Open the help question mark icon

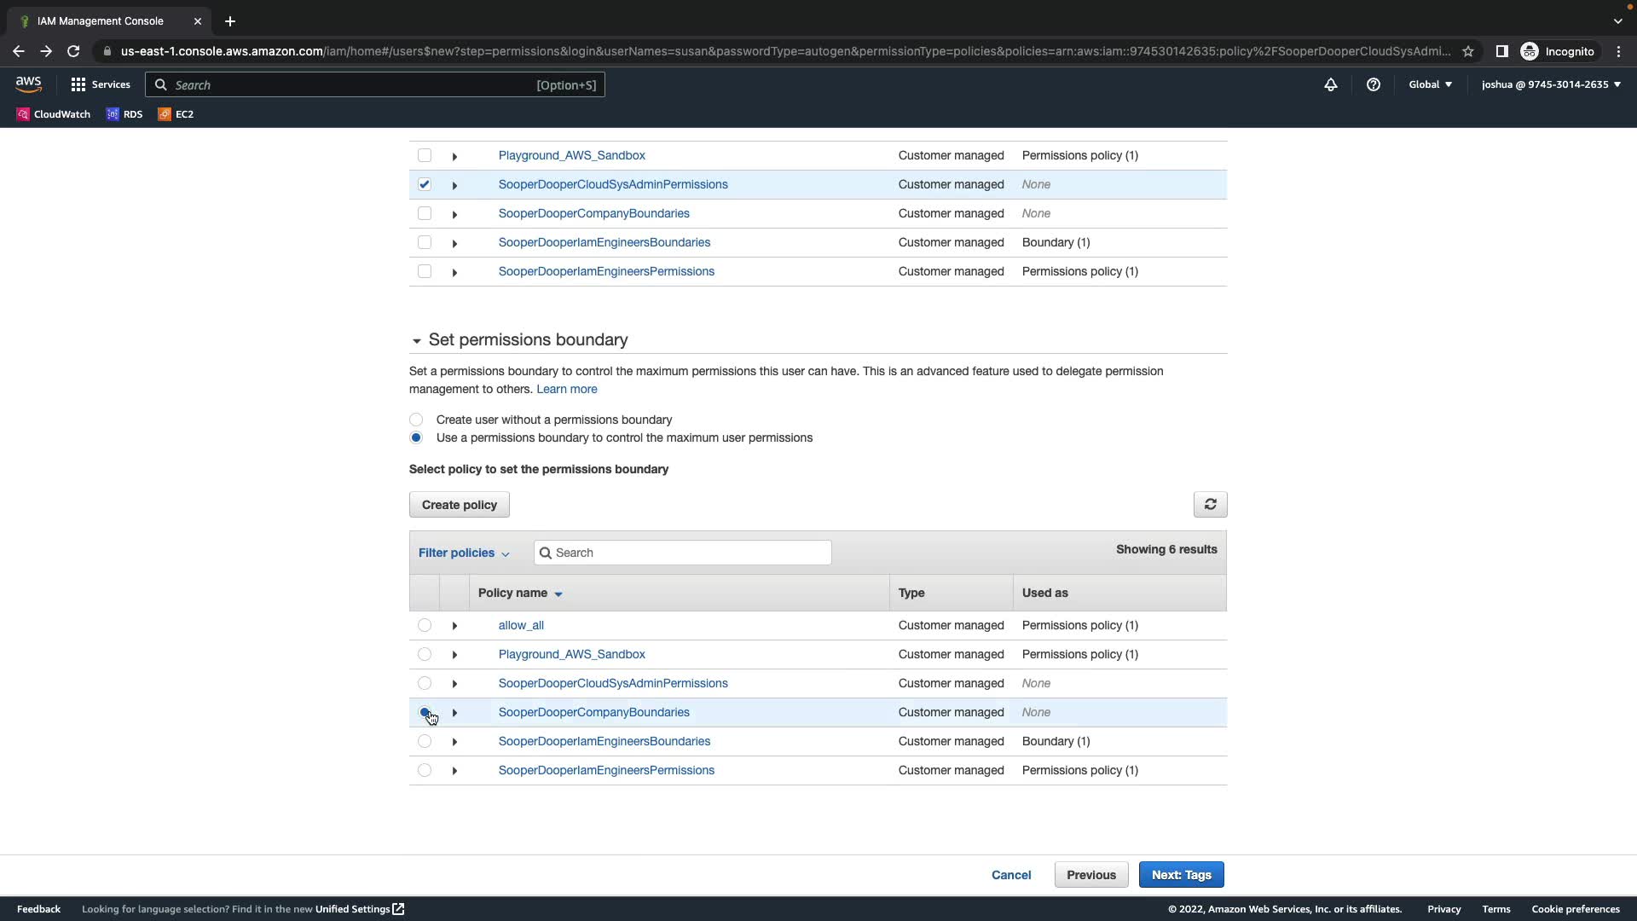click(1373, 84)
